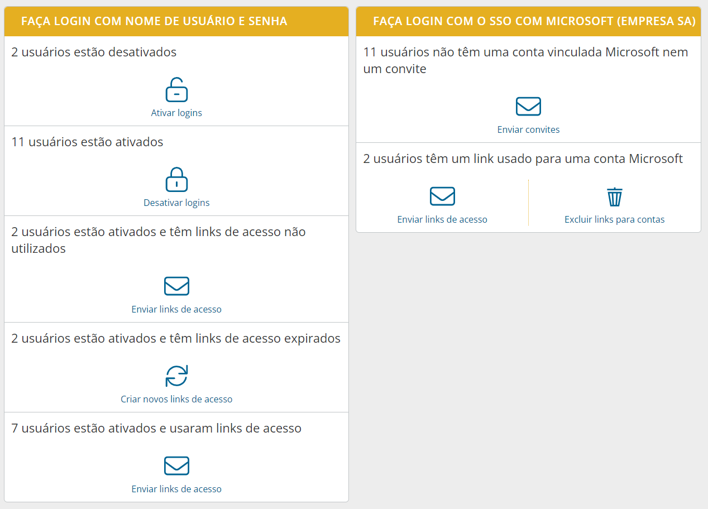Click text '7 usuários estão ativados e usaram links'
The width and height of the screenshot is (708, 509).
coord(156,428)
